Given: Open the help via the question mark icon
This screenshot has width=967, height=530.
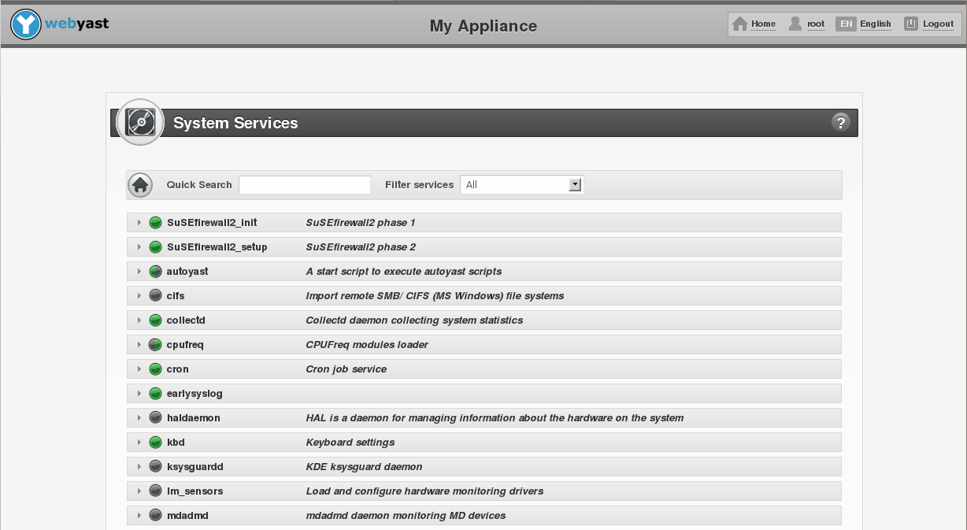Looking at the screenshot, I should (840, 122).
